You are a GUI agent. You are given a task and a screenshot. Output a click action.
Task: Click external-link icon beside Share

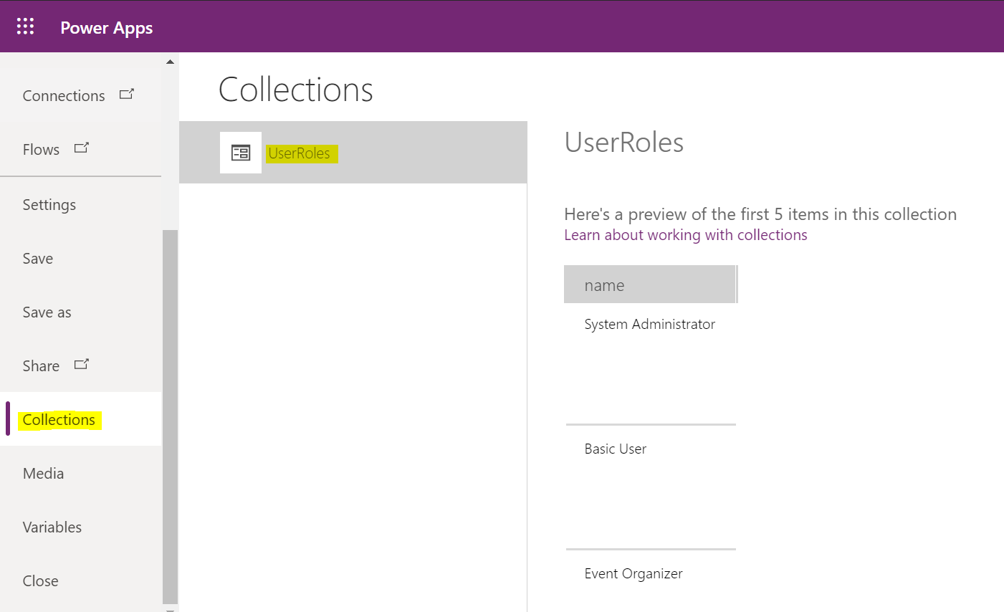pos(82,364)
